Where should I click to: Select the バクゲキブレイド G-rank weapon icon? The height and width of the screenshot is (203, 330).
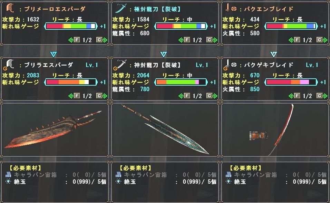tap(230, 65)
